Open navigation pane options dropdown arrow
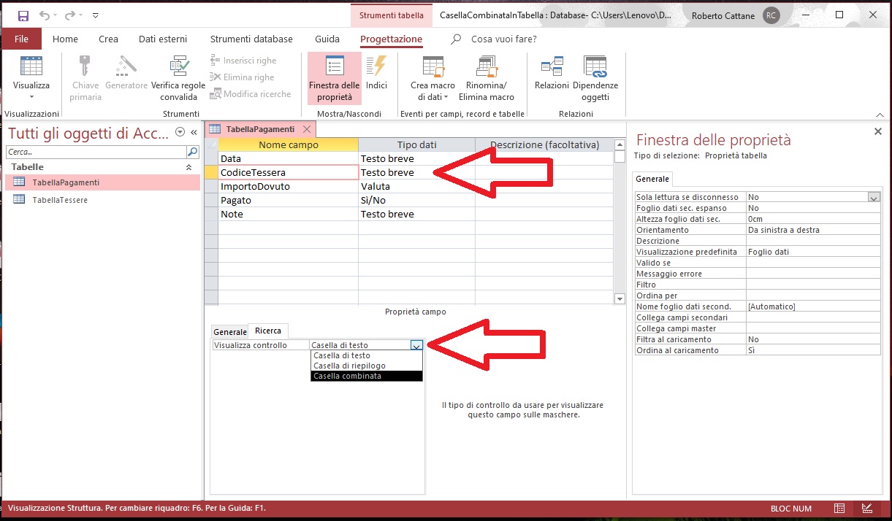 180,132
